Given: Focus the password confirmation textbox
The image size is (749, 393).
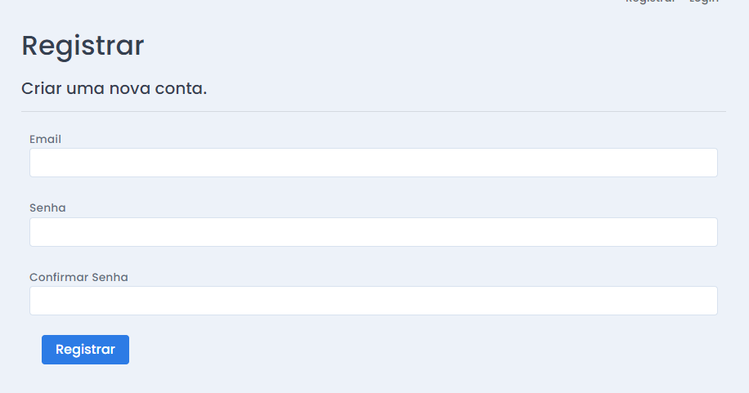Looking at the screenshot, I should point(373,301).
